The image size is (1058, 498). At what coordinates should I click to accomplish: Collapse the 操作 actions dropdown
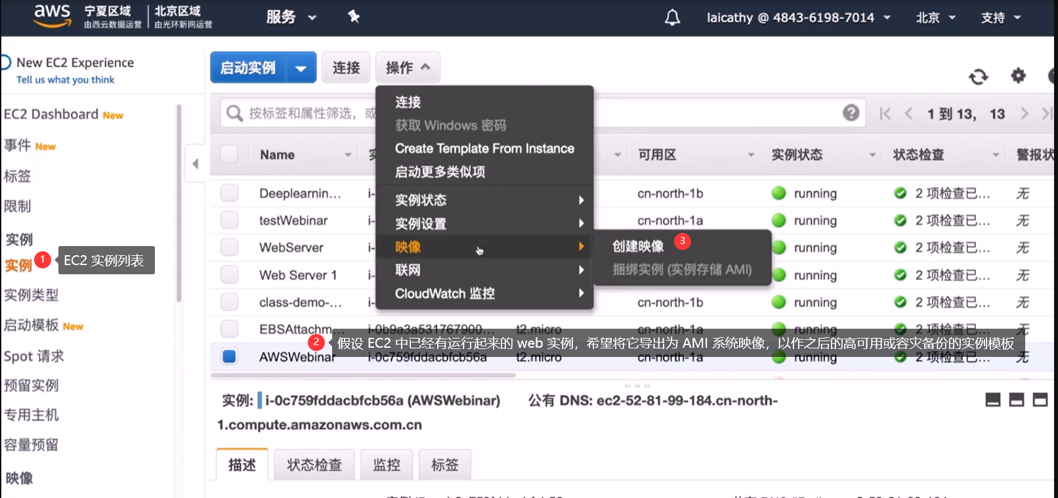(x=408, y=68)
